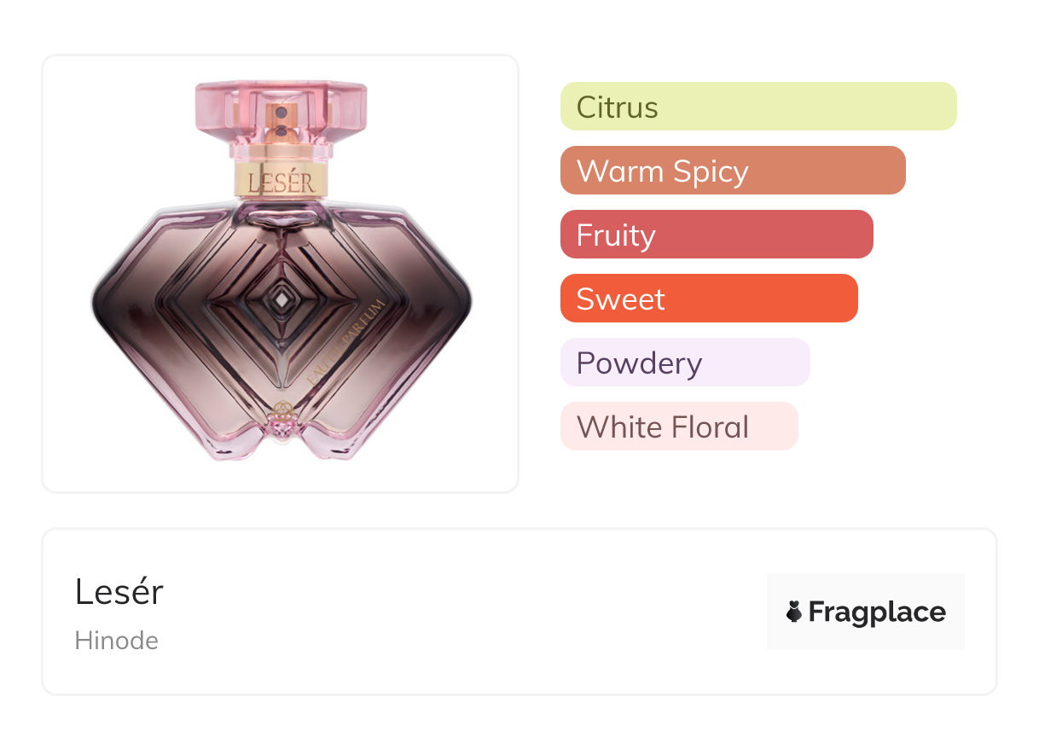This screenshot has height=737, width=1039.
Task: Click the small diamond at the bottle's center
Action: [281, 299]
